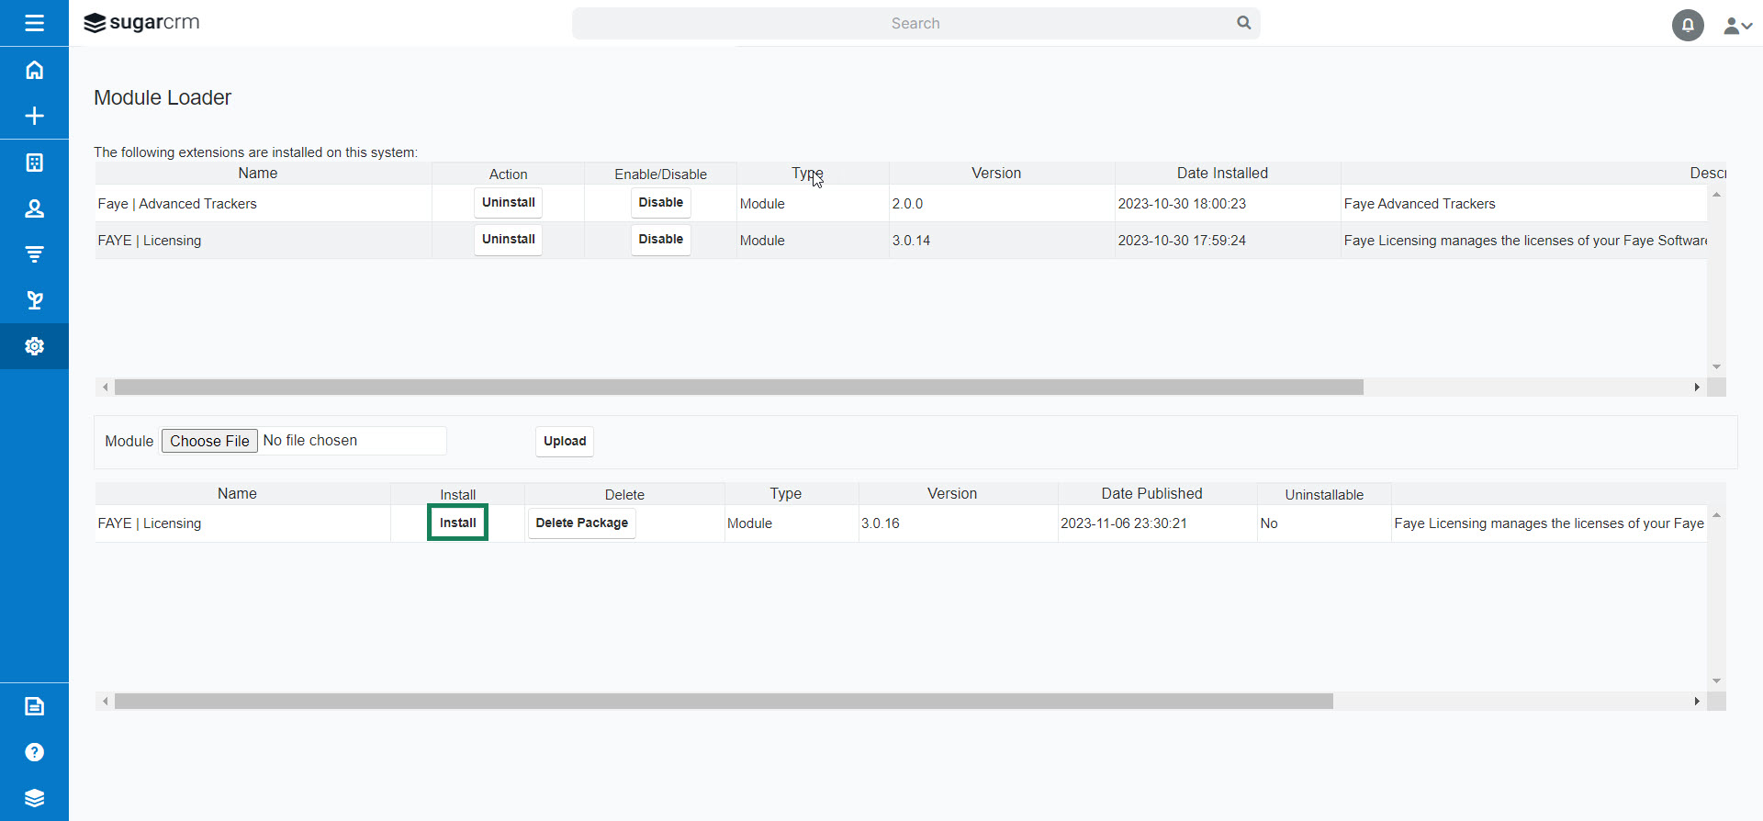This screenshot has width=1763, height=821.
Task: Disable Faye | Advanced Trackers
Action: pos(660,203)
